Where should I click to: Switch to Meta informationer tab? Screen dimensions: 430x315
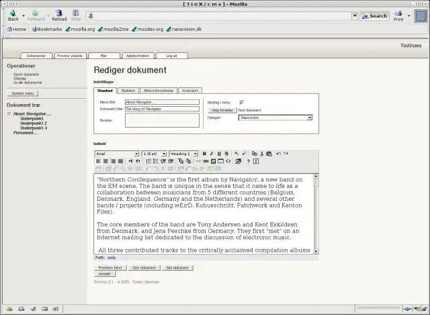159,91
